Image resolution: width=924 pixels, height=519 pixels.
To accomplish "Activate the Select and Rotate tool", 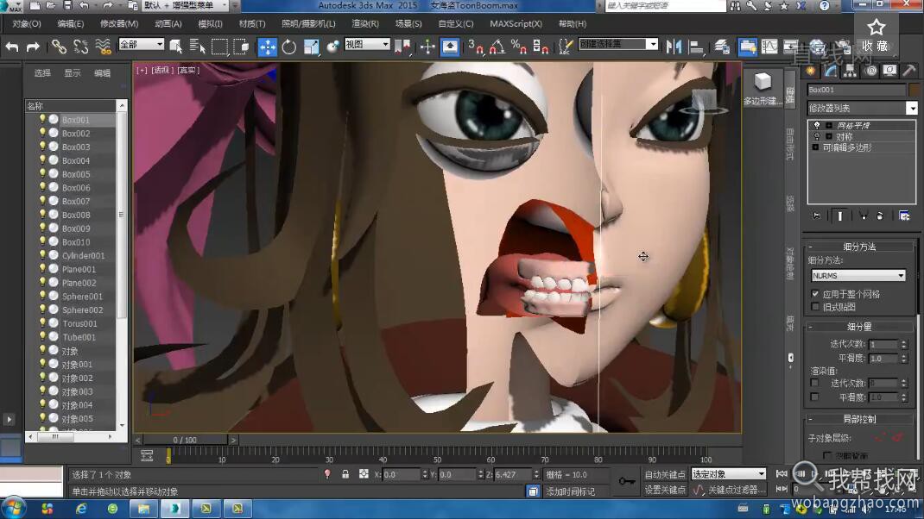I will (x=288, y=47).
